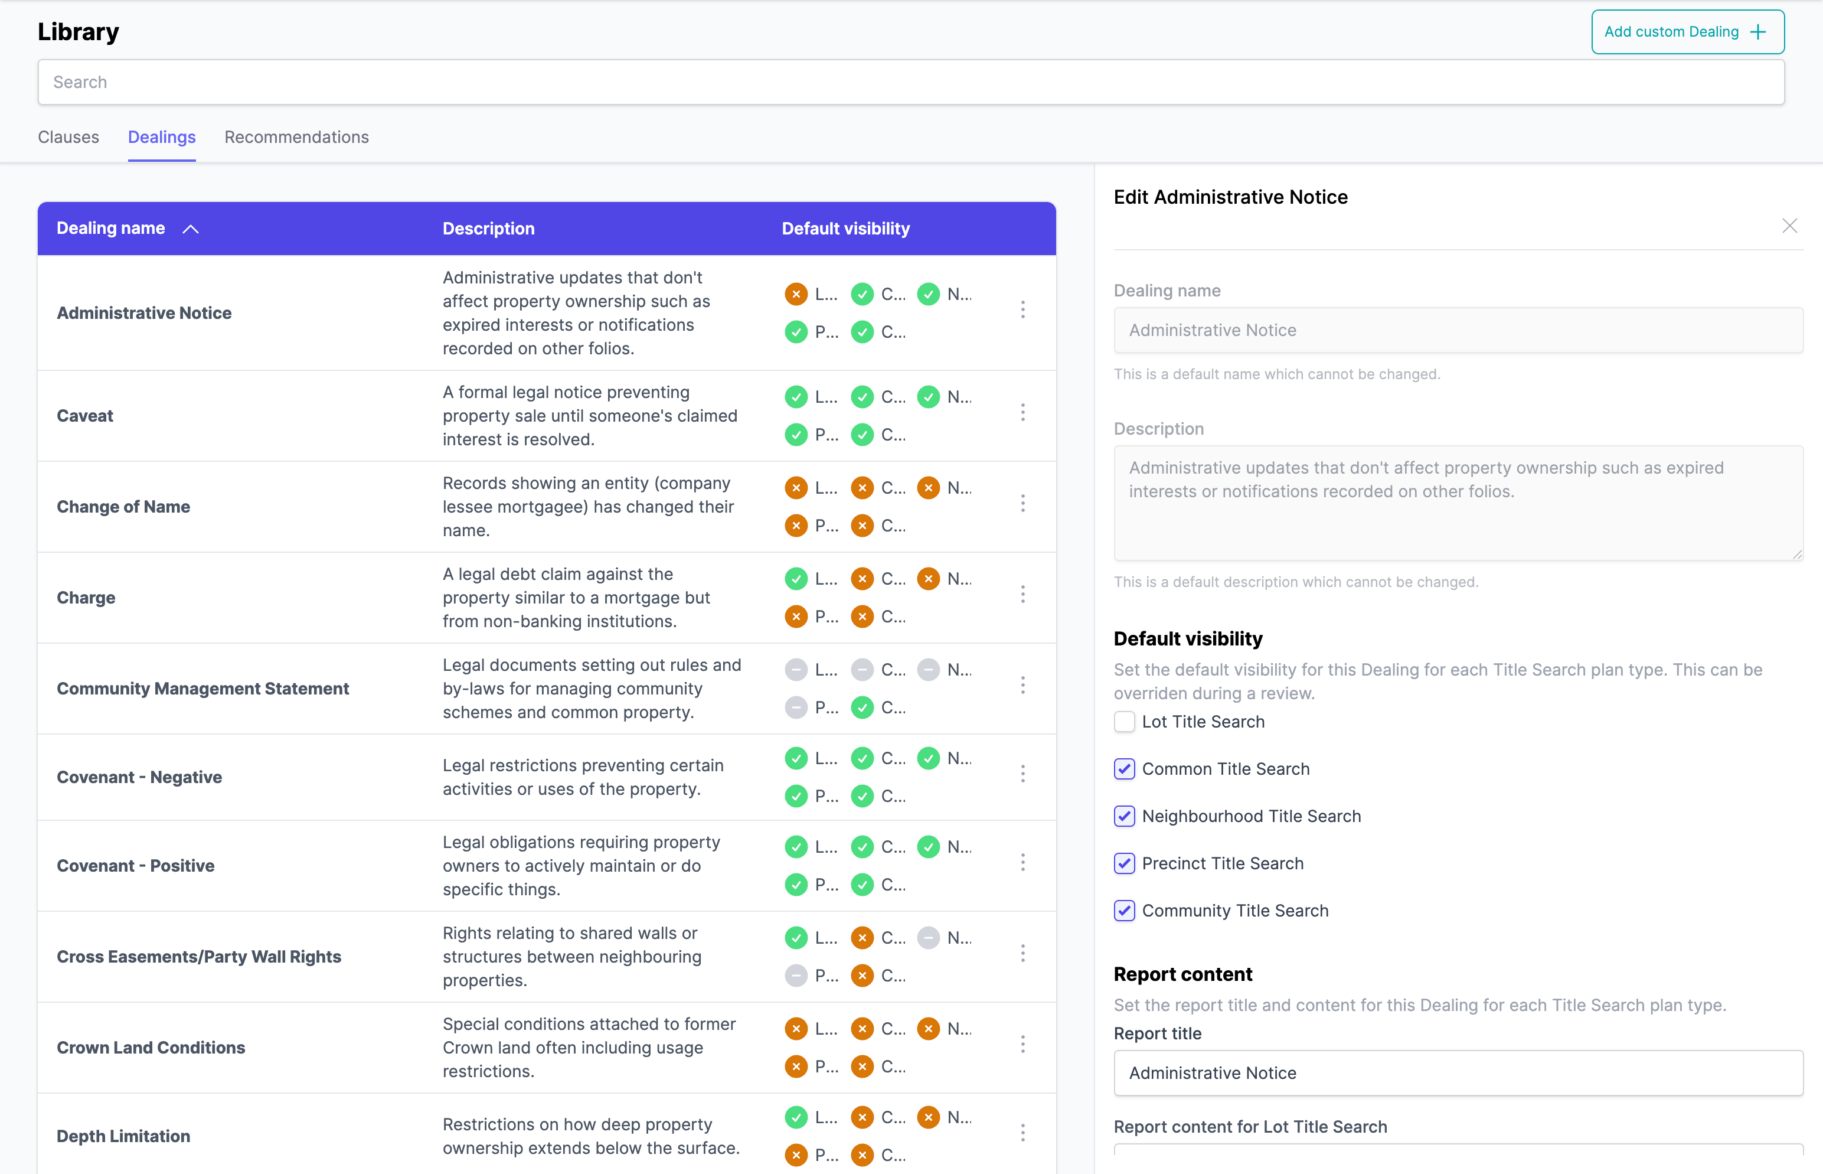Close the Edit Administrative Notice panel

(1789, 226)
